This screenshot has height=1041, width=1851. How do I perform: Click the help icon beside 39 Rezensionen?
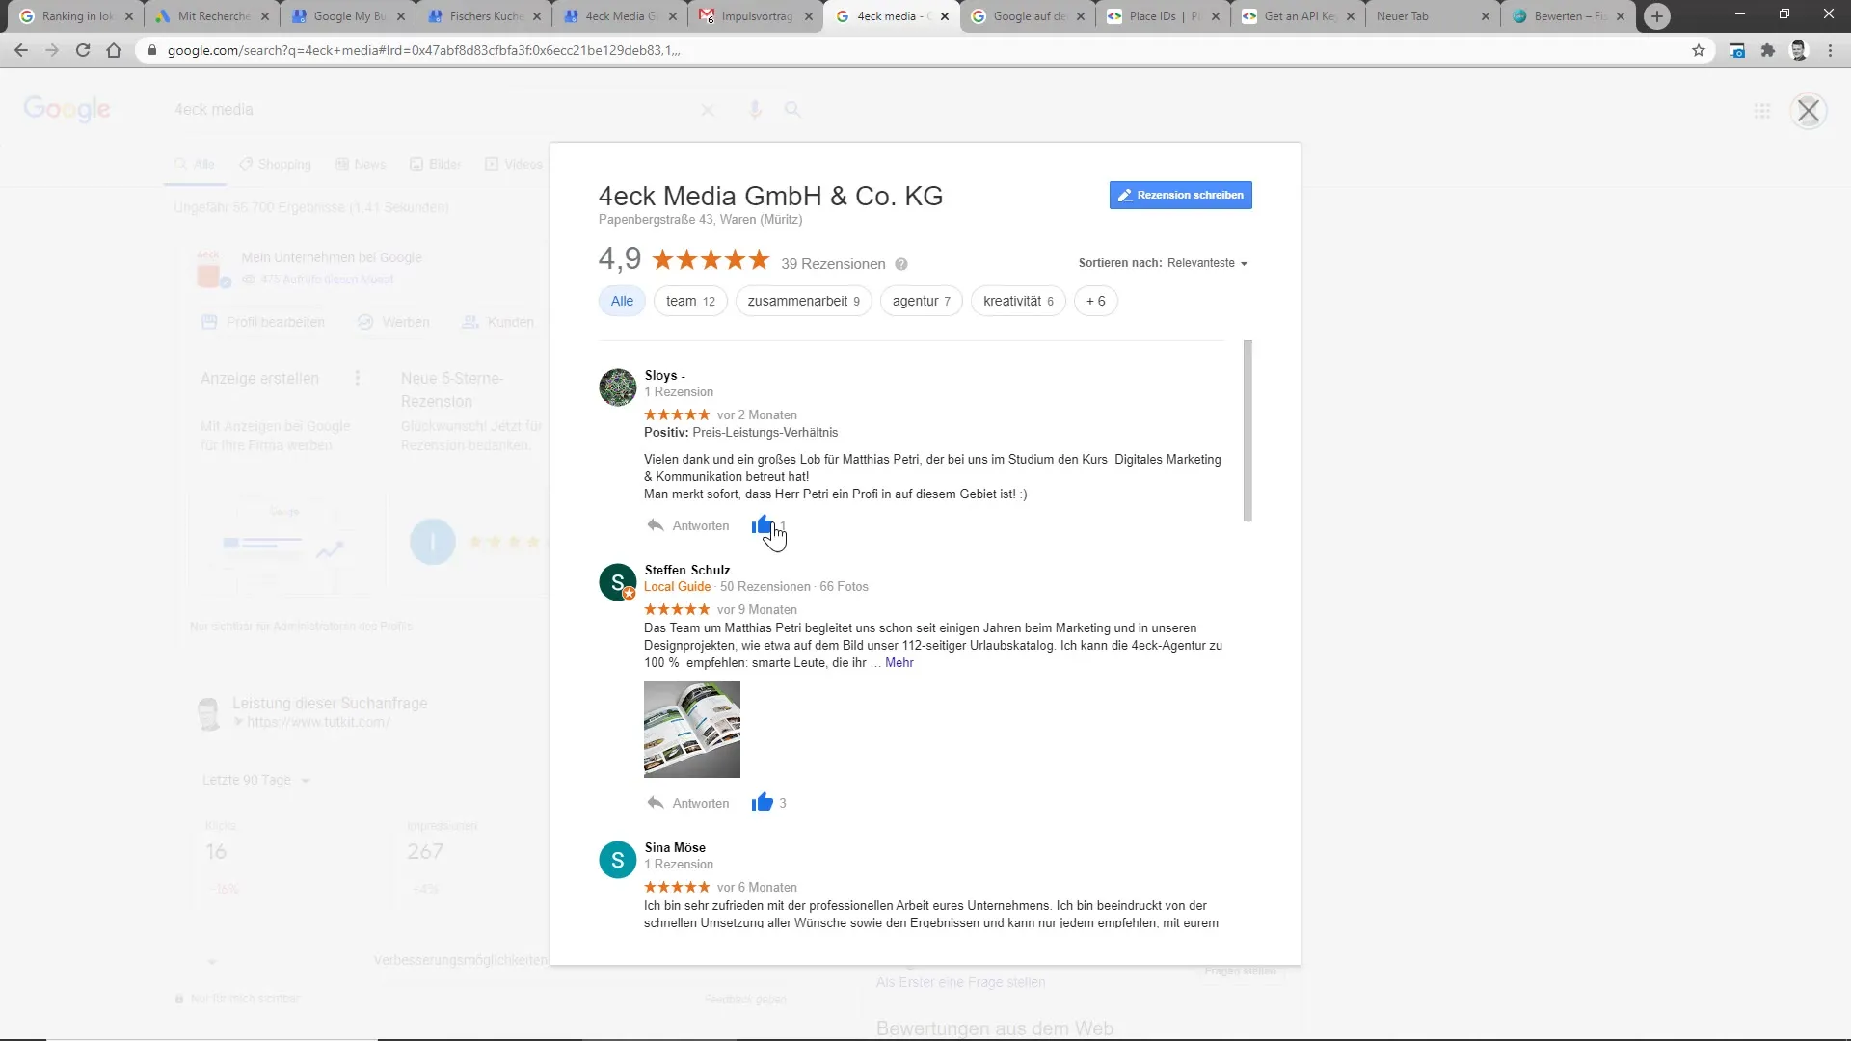pyautogui.click(x=901, y=264)
